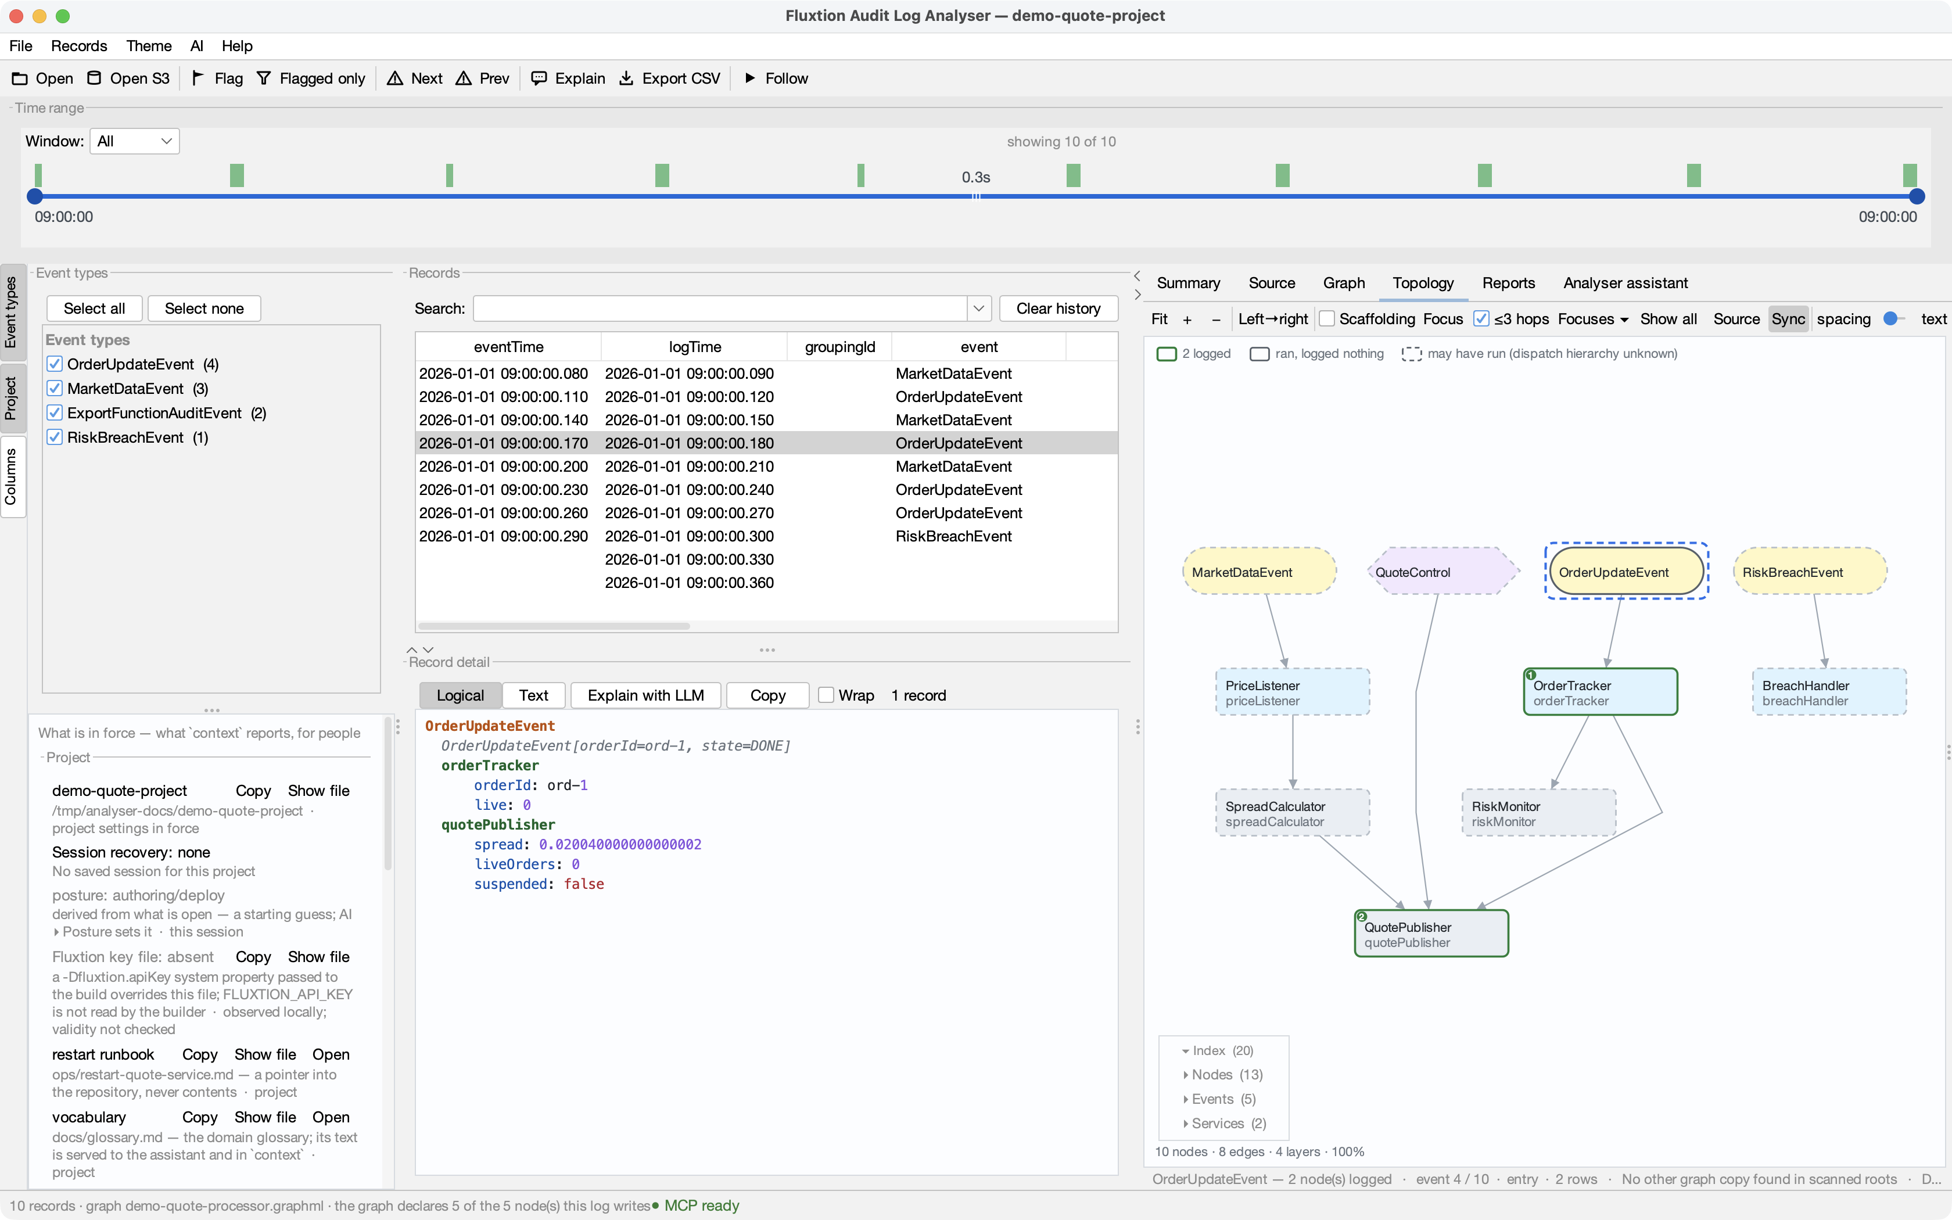Uncheck OrderUpdateEvent event type
Image resolution: width=1952 pixels, height=1220 pixels.
pyautogui.click(x=55, y=365)
